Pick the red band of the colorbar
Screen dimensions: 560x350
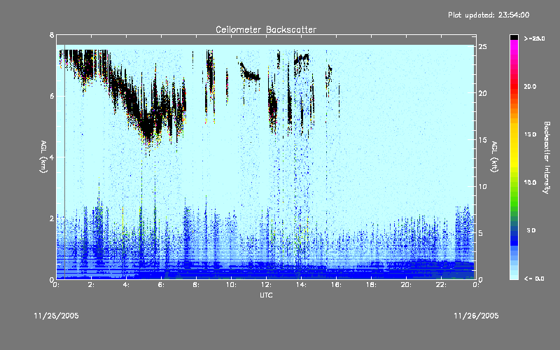click(x=514, y=87)
